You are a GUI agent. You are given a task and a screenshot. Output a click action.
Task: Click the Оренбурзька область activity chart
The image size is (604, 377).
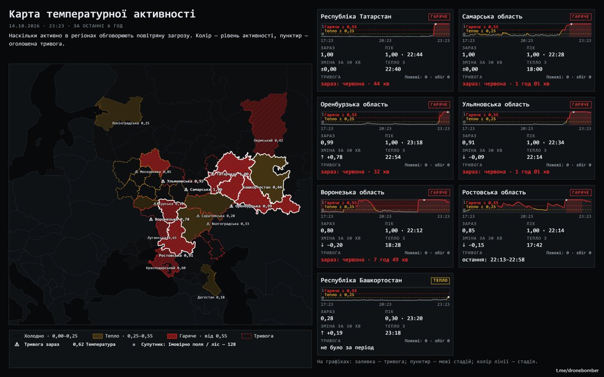point(385,118)
